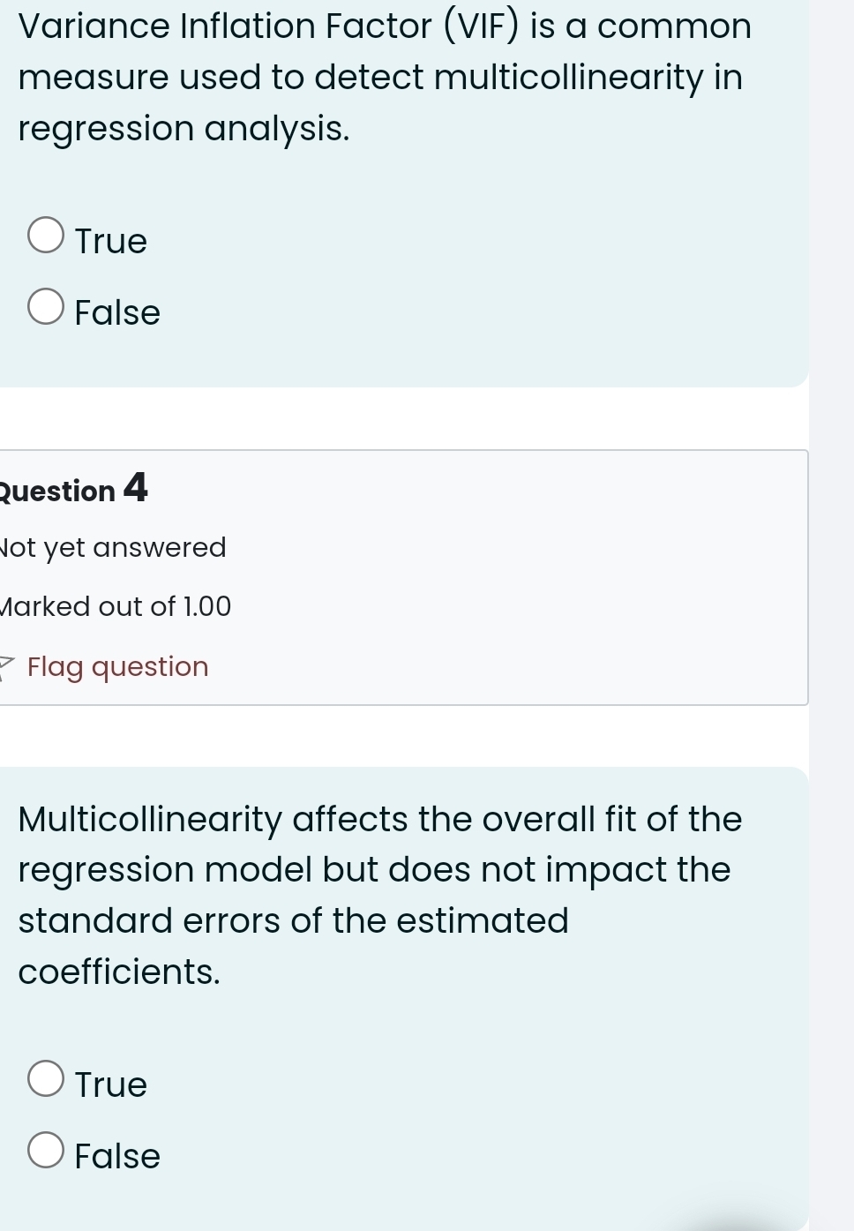Click the Flag question link text
Screen dimensions: 854x1231
tap(118, 666)
